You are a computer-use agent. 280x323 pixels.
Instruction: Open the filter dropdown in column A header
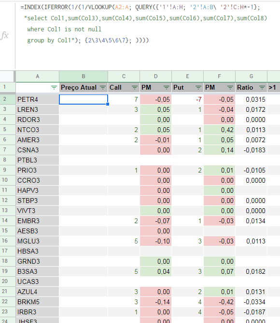point(54,88)
